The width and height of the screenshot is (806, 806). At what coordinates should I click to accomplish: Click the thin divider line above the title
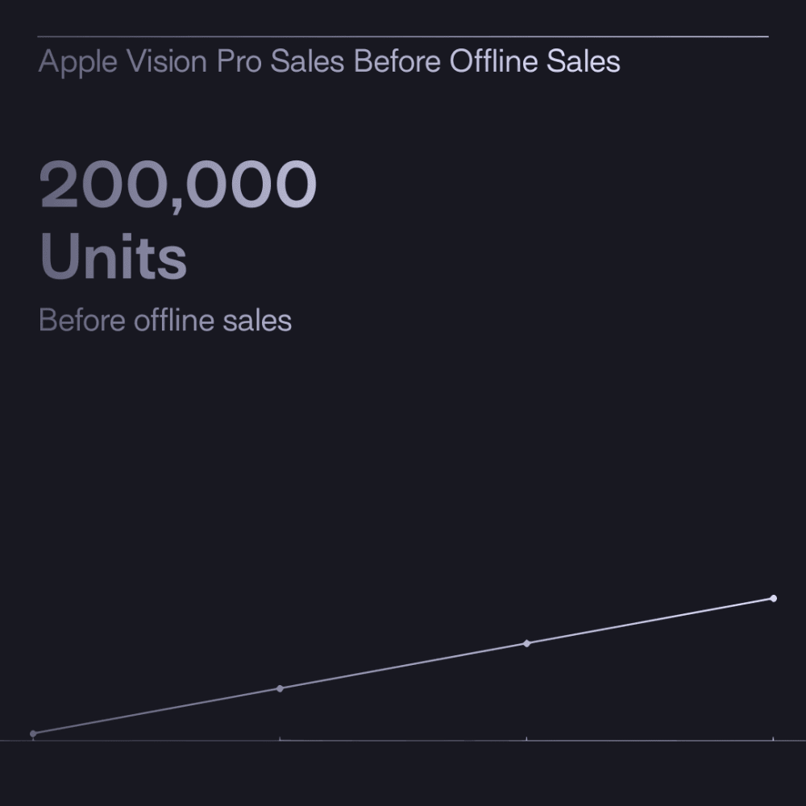[403, 36]
